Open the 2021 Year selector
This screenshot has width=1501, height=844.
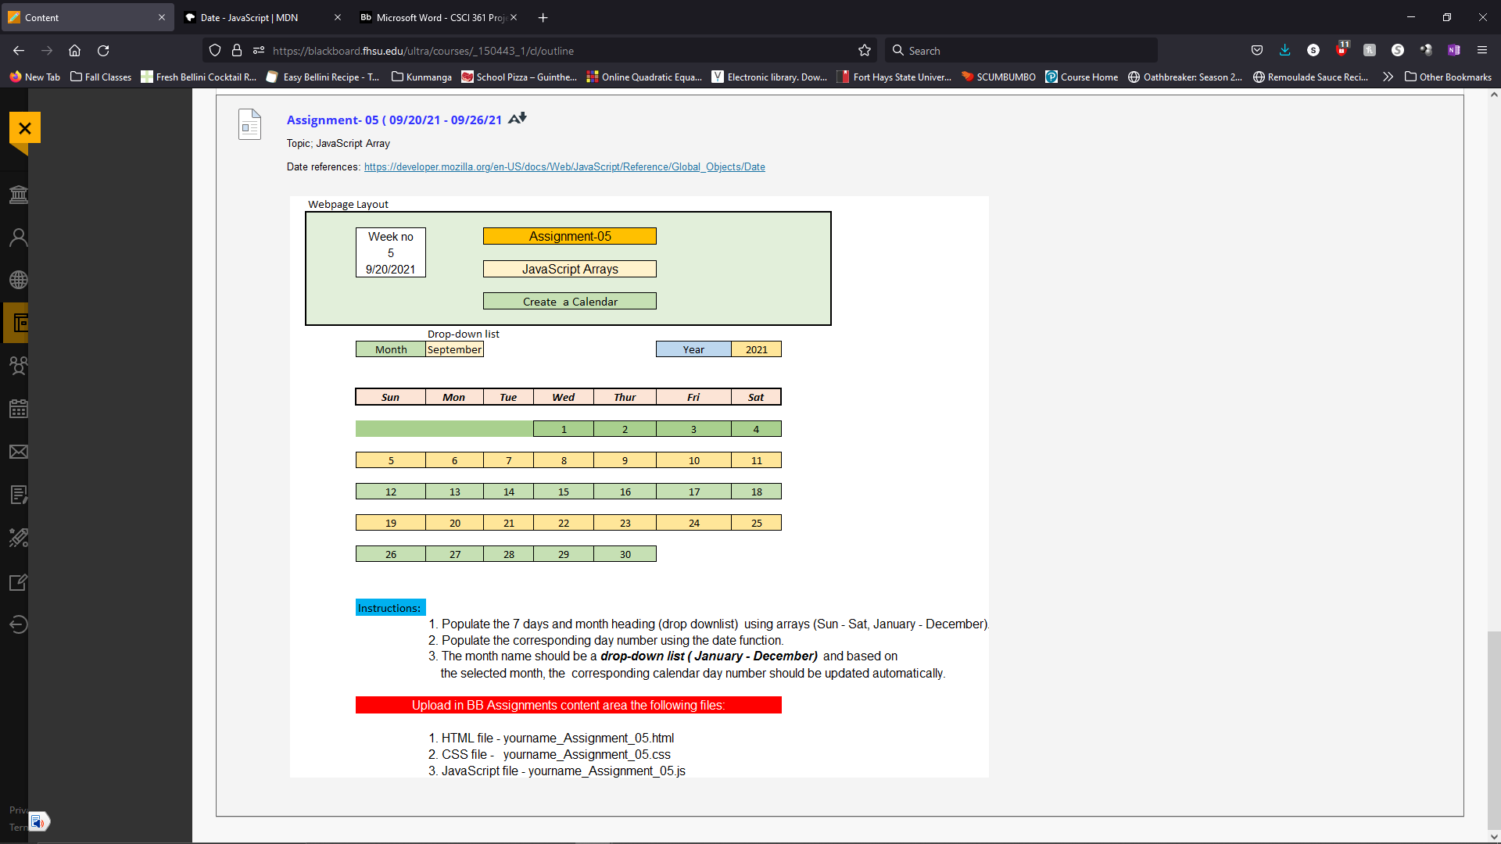755,349
